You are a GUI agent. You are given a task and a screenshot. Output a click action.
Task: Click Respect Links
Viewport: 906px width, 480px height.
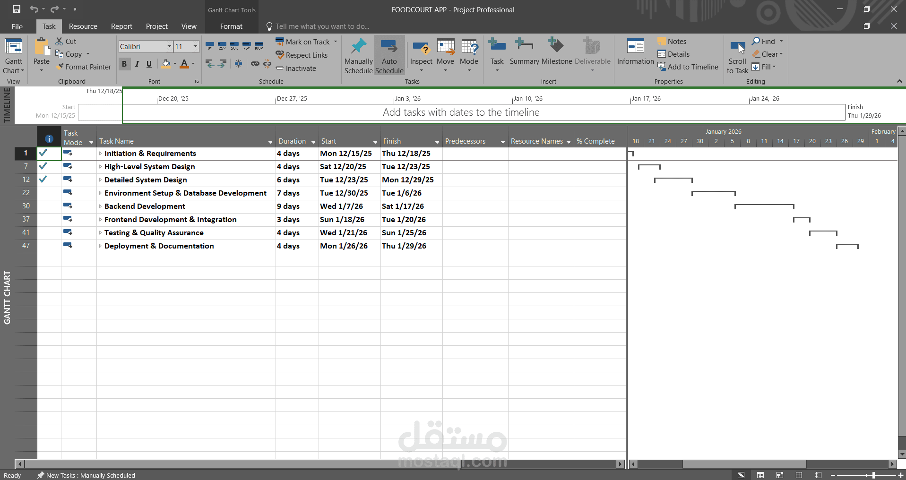pyautogui.click(x=302, y=55)
